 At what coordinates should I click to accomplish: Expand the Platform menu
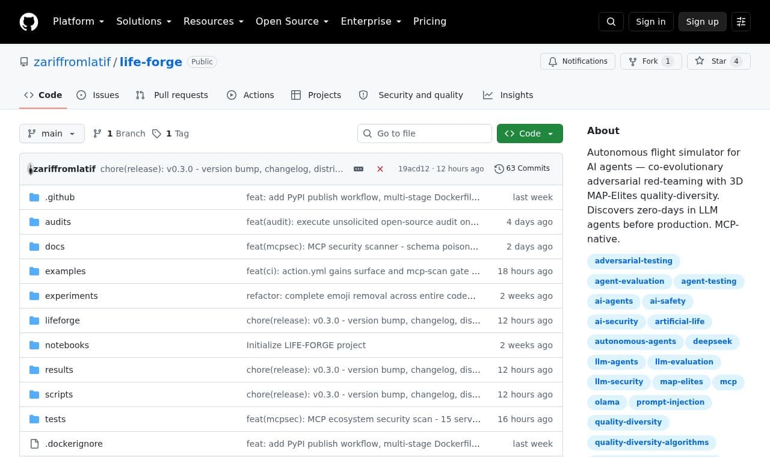[x=78, y=22]
